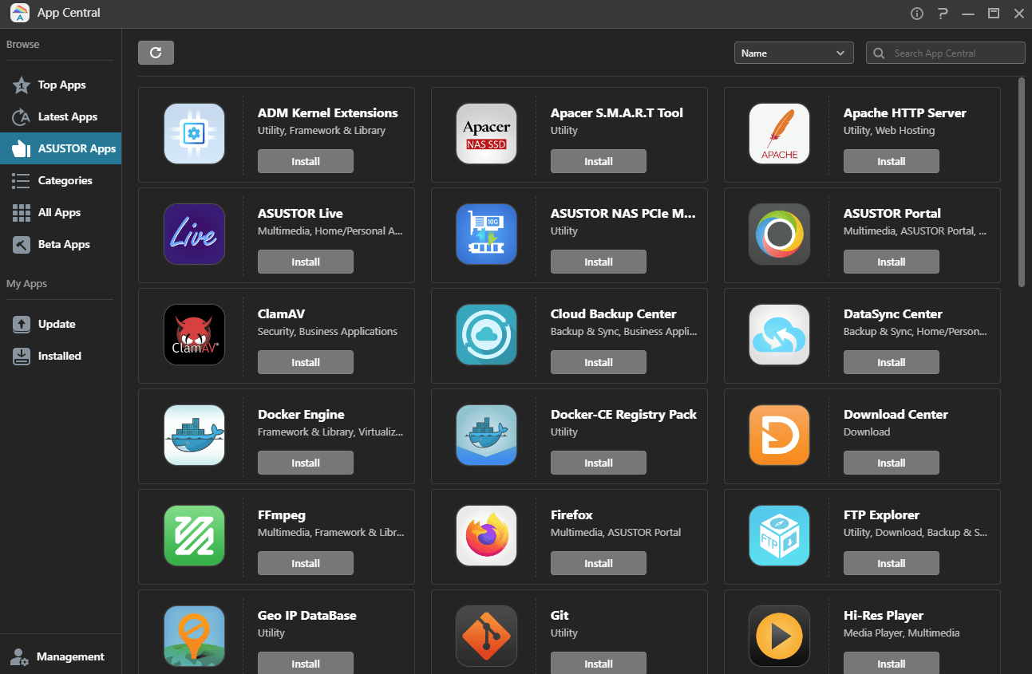Install Cloud Backup Center

pyautogui.click(x=599, y=362)
